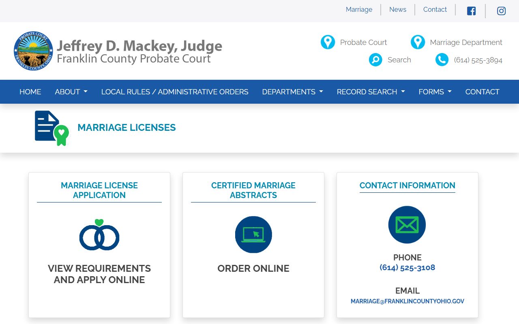The image size is (519, 324).
Task: Click VIEW REQUIREMENTS AND APPLY ONLINE
Action: (x=99, y=274)
